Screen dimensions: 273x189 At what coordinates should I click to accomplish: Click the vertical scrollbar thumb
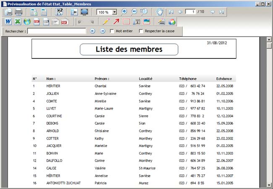point(269,46)
